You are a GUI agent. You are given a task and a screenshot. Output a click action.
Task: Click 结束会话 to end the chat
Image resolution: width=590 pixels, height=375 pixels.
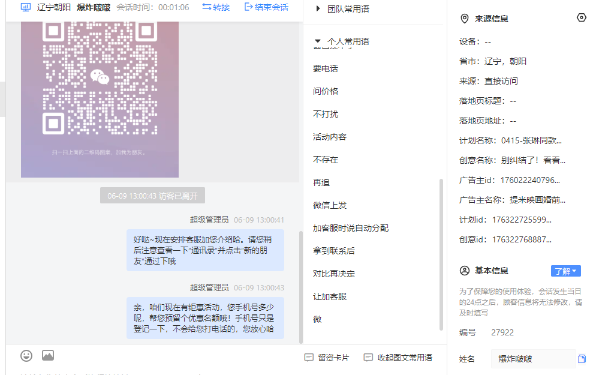point(266,7)
